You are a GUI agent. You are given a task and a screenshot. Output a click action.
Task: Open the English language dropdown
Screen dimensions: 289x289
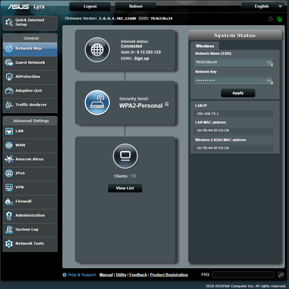tap(262, 6)
